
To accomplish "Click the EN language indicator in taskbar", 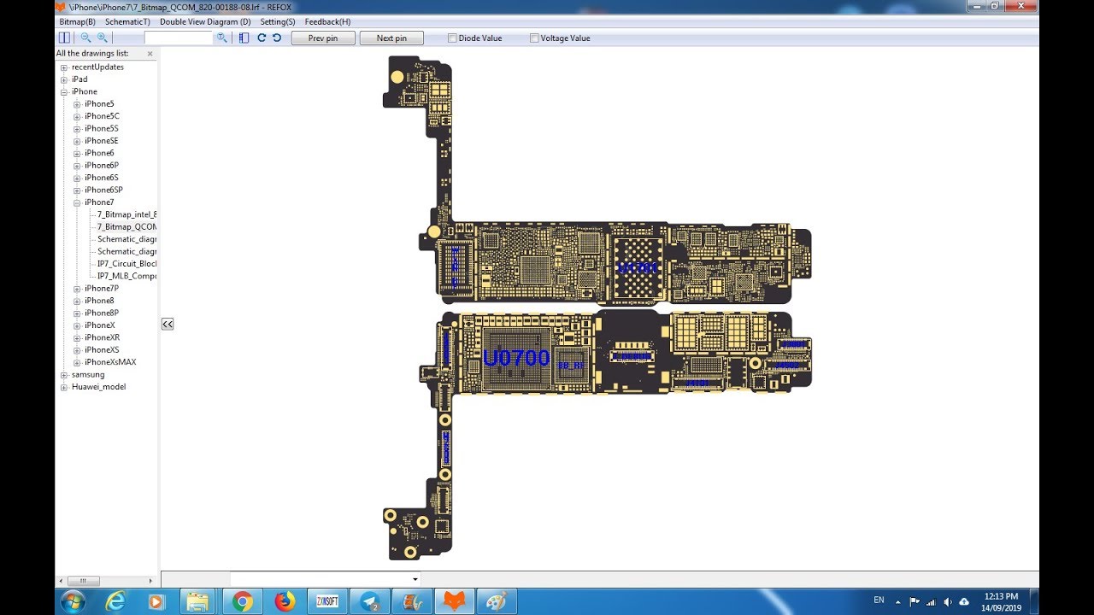I will pos(879,600).
